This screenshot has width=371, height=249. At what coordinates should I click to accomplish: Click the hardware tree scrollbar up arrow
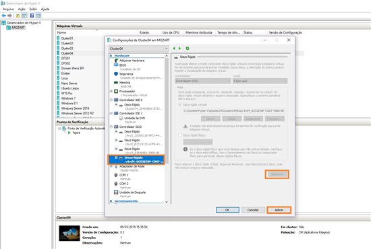(167, 56)
